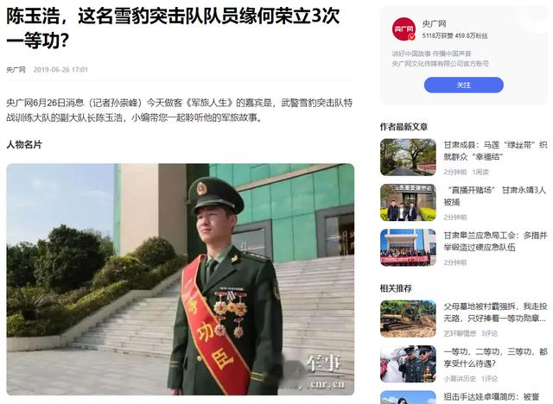553x404 pixels.
Task: Click the 央广网 red logo avatar
Action: pos(404,28)
